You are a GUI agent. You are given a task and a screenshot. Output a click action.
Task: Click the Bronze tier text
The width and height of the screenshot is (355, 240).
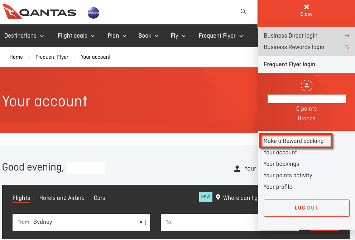click(x=306, y=119)
